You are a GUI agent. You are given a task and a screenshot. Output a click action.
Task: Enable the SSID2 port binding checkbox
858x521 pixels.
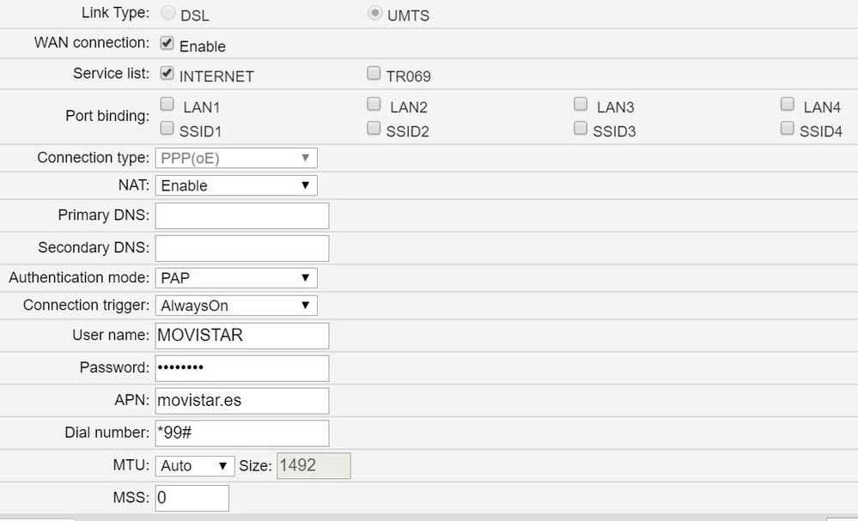(x=374, y=127)
